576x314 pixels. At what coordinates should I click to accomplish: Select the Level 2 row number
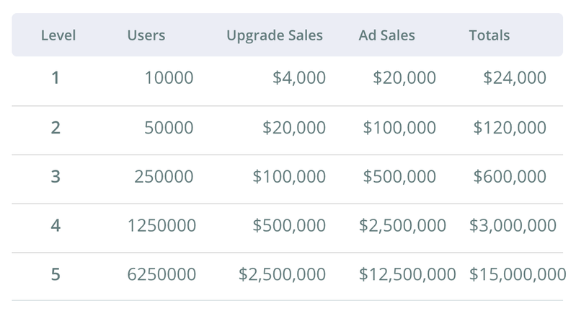coord(56,128)
